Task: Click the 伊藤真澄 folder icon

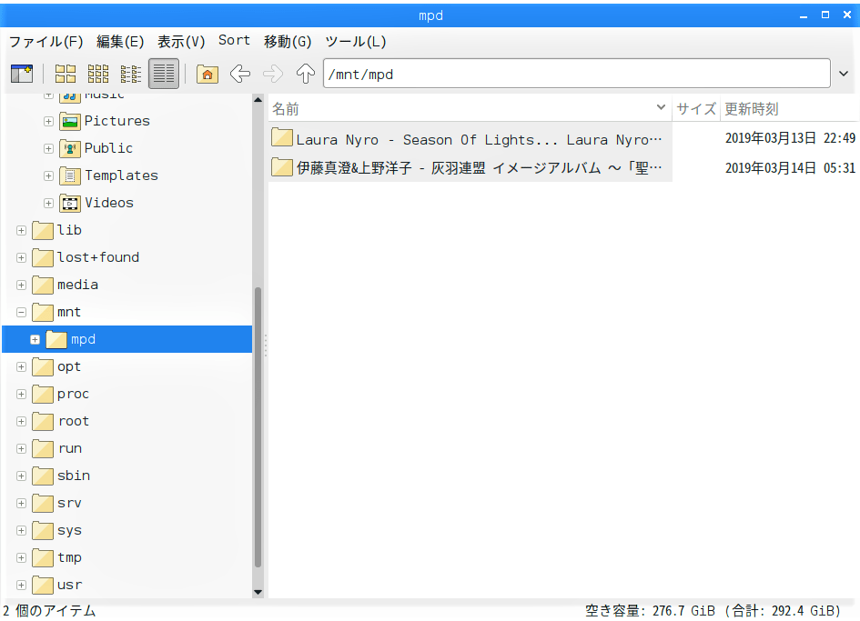Action: pyautogui.click(x=282, y=166)
